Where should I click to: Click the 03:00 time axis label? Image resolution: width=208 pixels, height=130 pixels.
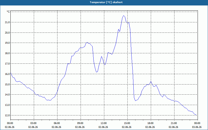click(34, 123)
